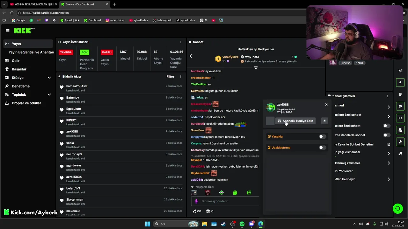This screenshot has height=229, width=408.
Task: Open the green headset support button
Action: coord(398,209)
